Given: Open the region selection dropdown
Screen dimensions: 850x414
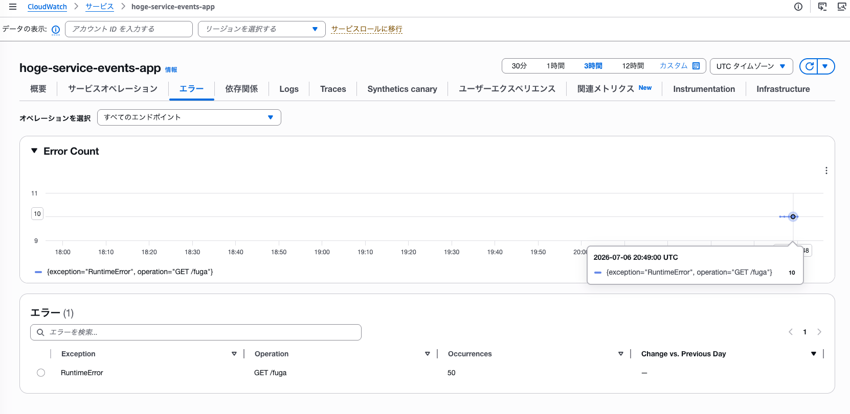Looking at the screenshot, I should 262,29.
